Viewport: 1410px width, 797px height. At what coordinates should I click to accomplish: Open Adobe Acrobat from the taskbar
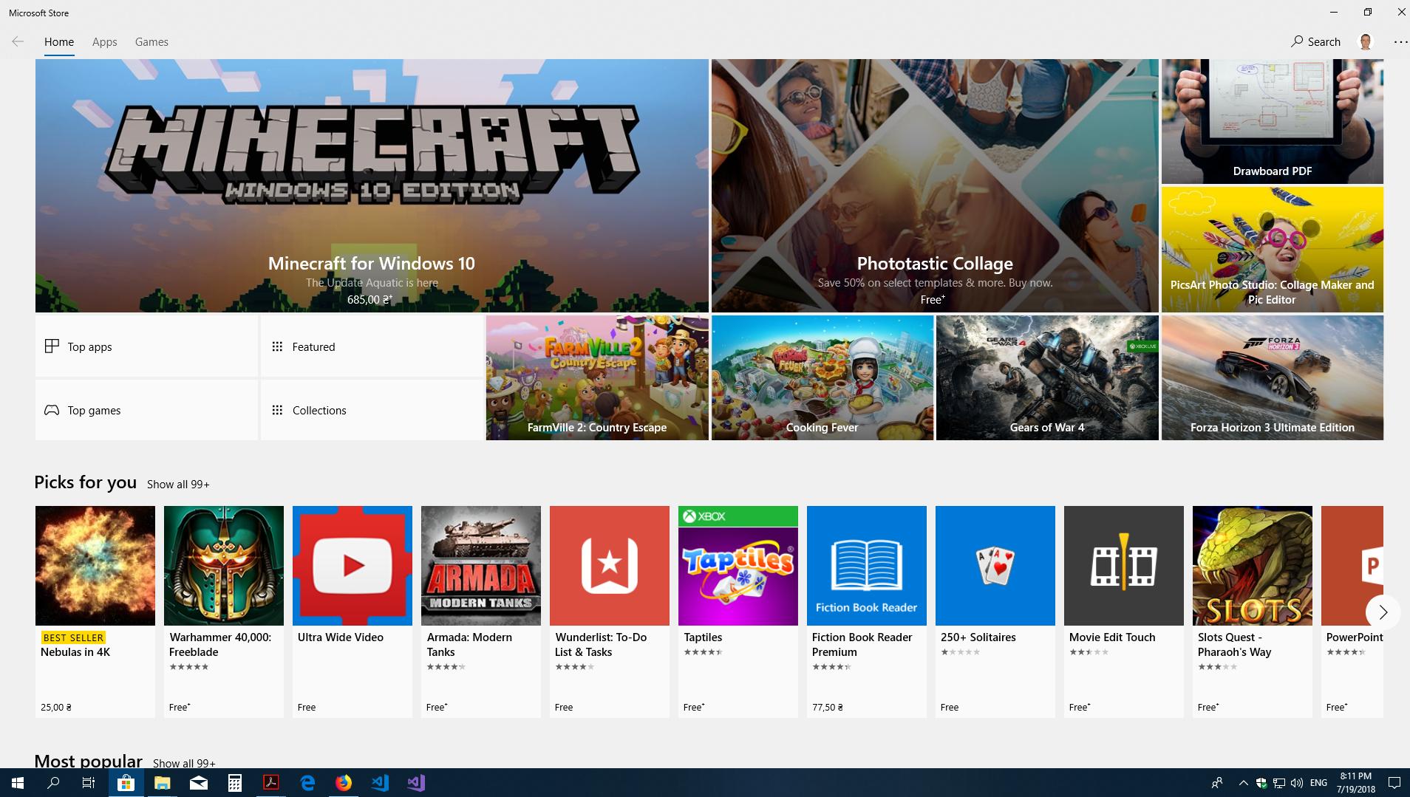pyautogui.click(x=271, y=783)
